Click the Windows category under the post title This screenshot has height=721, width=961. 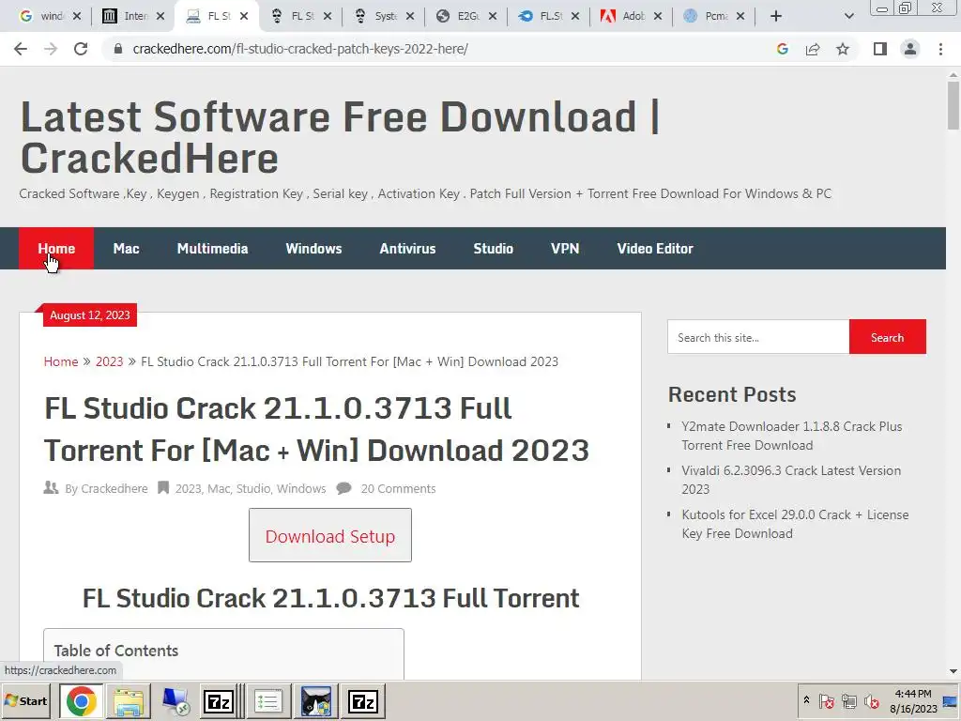(x=301, y=488)
